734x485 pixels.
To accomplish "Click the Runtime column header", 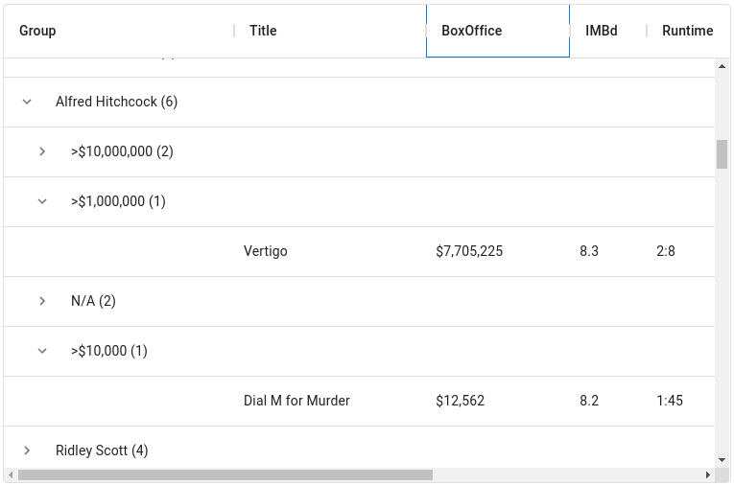I will (x=687, y=31).
